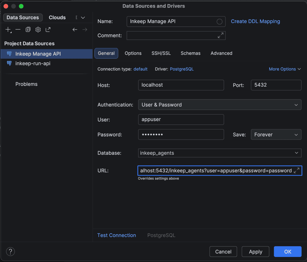Click the back navigation arrow
The image size is (307, 262).
tap(75, 29)
